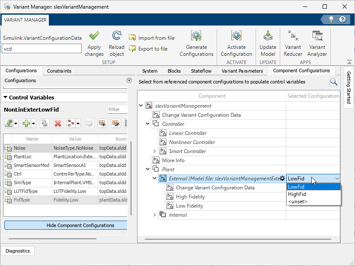The height and width of the screenshot is (266, 355).
Task: Click the Apply changes checkmark icon
Action: [94, 36]
